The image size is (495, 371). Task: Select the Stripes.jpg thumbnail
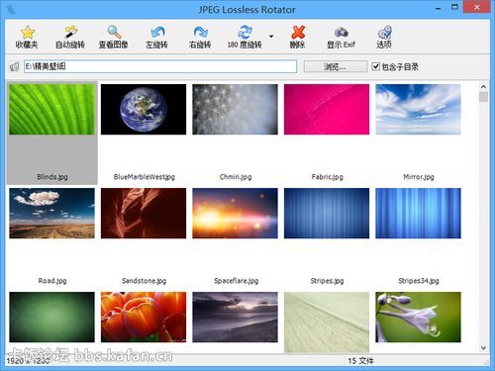click(x=327, y=213)
